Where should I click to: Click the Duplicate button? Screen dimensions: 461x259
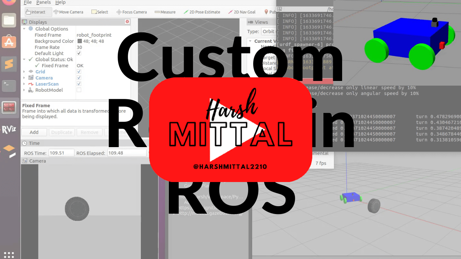coord(62,132)
